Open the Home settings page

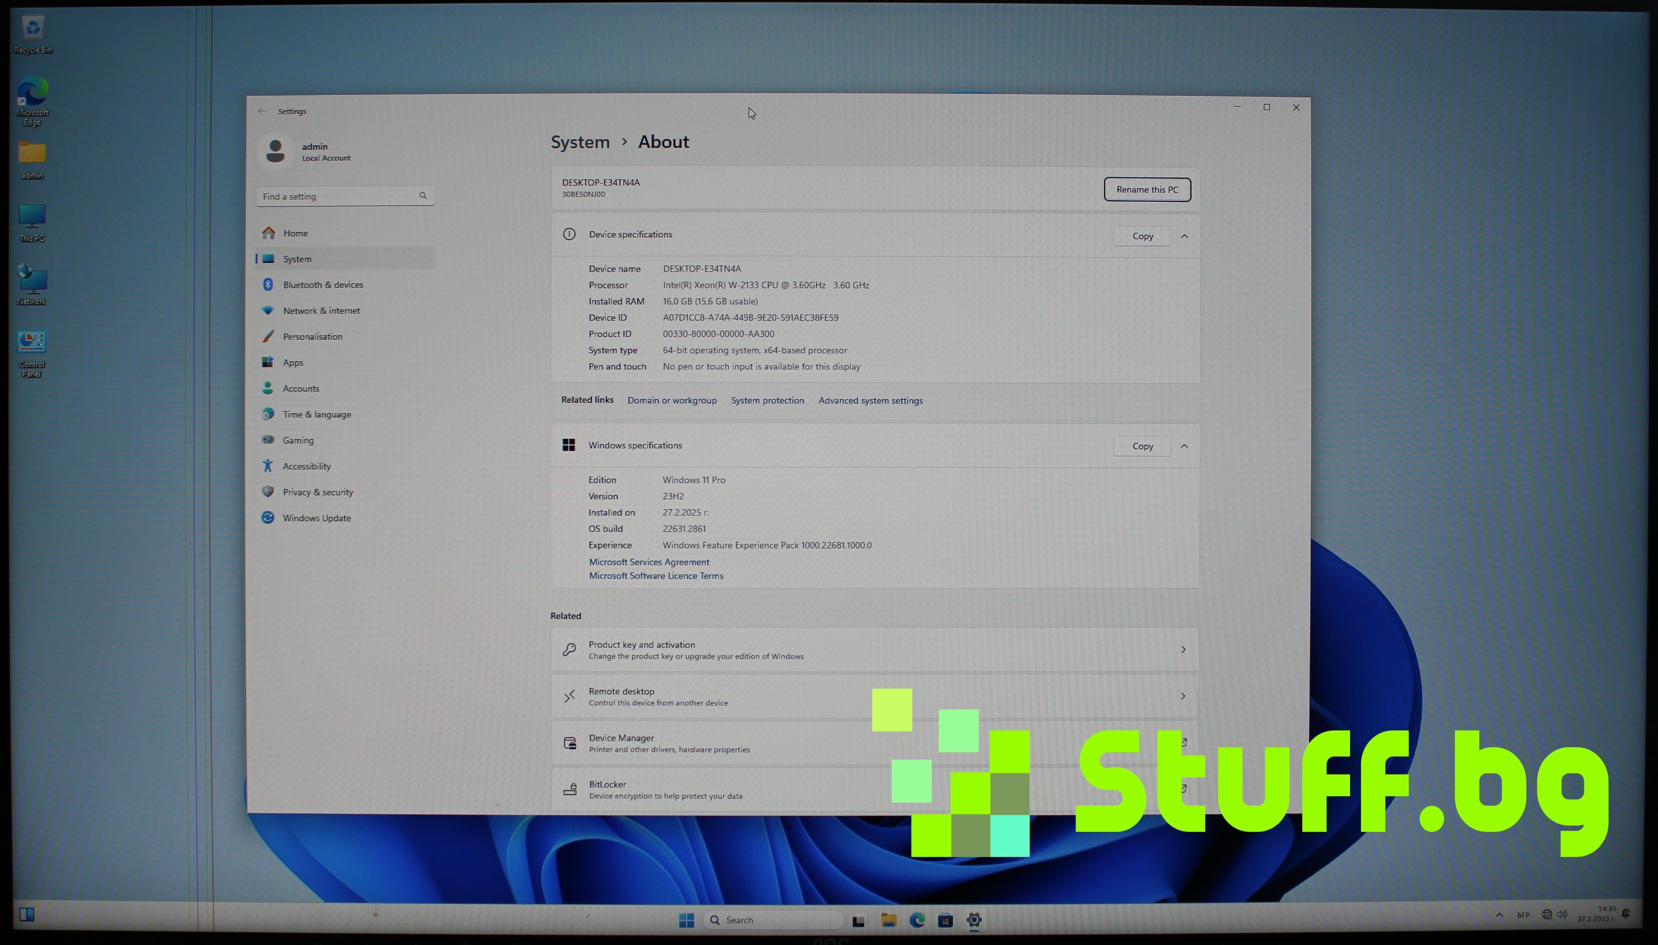point(345,233)
